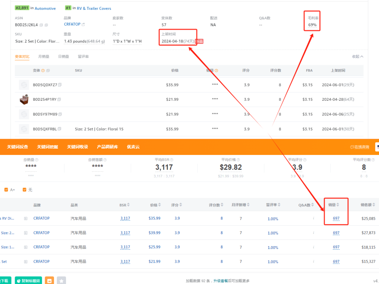Open 关键词反查 in the orange navigation bar
This screenshot has width=379, height=284.
(18, 147)
